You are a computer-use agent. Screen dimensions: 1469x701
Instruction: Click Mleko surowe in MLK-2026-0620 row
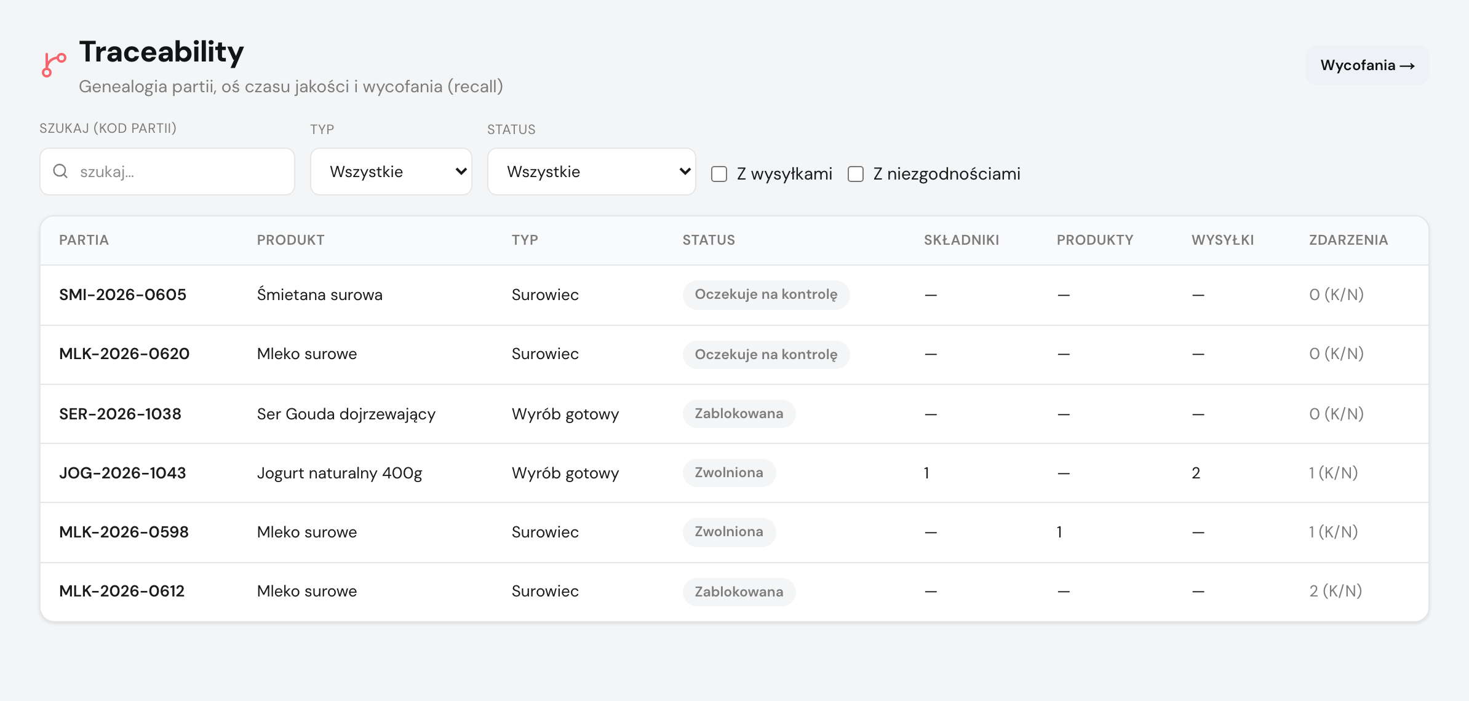click(x=307, y=354)
